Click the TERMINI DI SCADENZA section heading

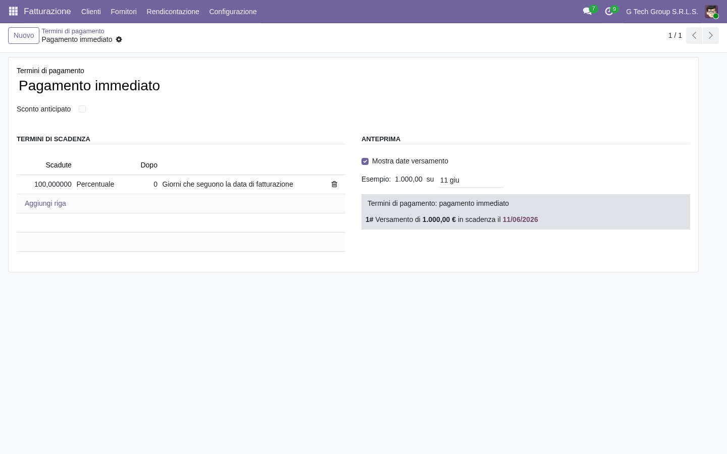point(54,139)
